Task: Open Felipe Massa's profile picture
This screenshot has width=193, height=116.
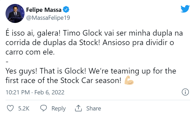Action: [x=15, y=13]
